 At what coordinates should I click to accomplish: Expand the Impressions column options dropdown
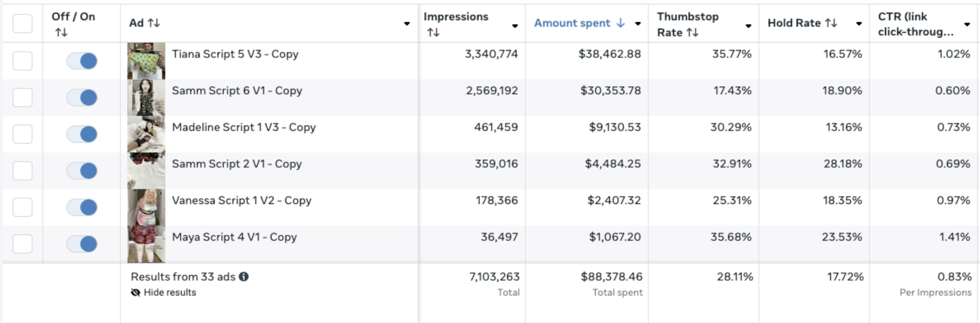(x=515, y=26)
